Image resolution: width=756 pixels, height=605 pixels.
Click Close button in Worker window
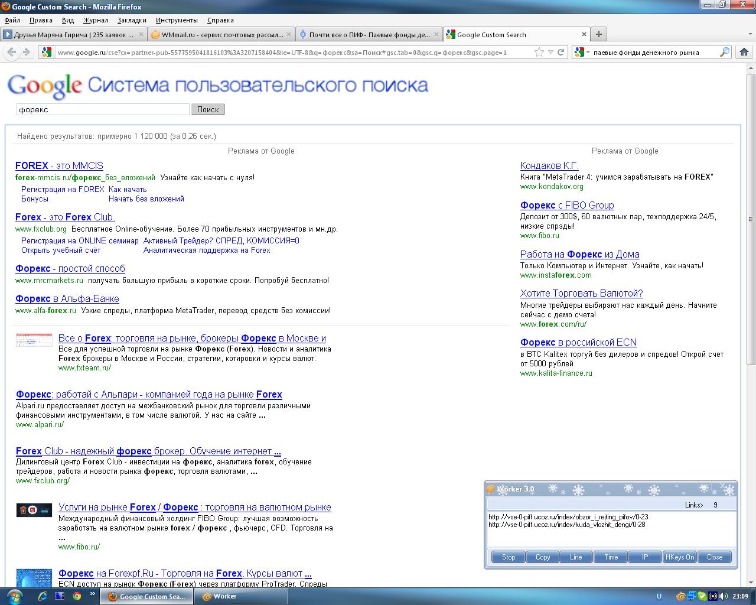tap(715, 557)
